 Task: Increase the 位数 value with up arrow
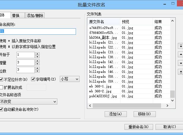(x=38, y=69)
